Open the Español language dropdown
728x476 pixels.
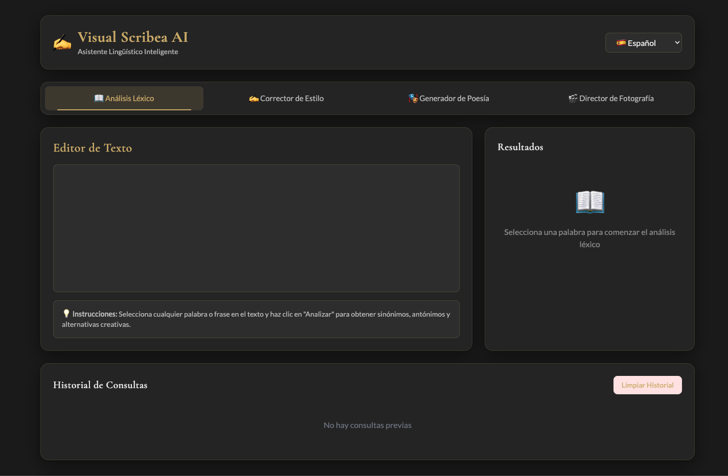click(x=643, y=43)
